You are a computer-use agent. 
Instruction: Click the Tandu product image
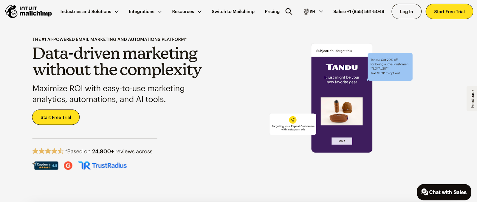point(342,111)
